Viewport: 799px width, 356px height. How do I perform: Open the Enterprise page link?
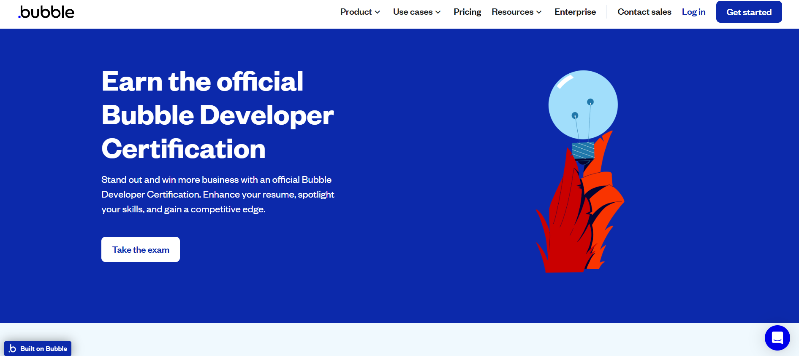[575, 12]
